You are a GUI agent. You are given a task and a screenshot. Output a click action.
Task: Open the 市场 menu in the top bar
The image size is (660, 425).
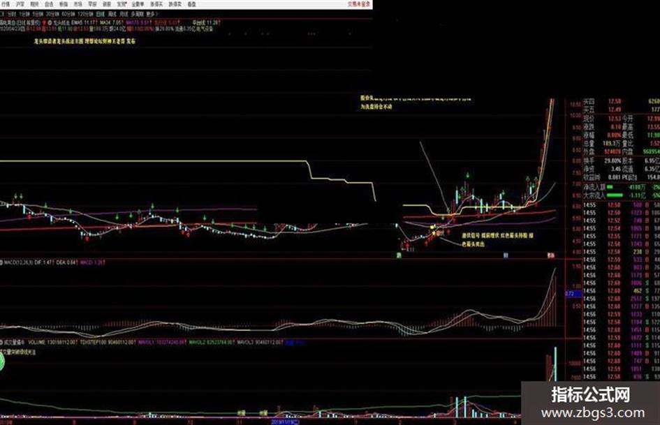pyautogui.click(x=78, y=4)
